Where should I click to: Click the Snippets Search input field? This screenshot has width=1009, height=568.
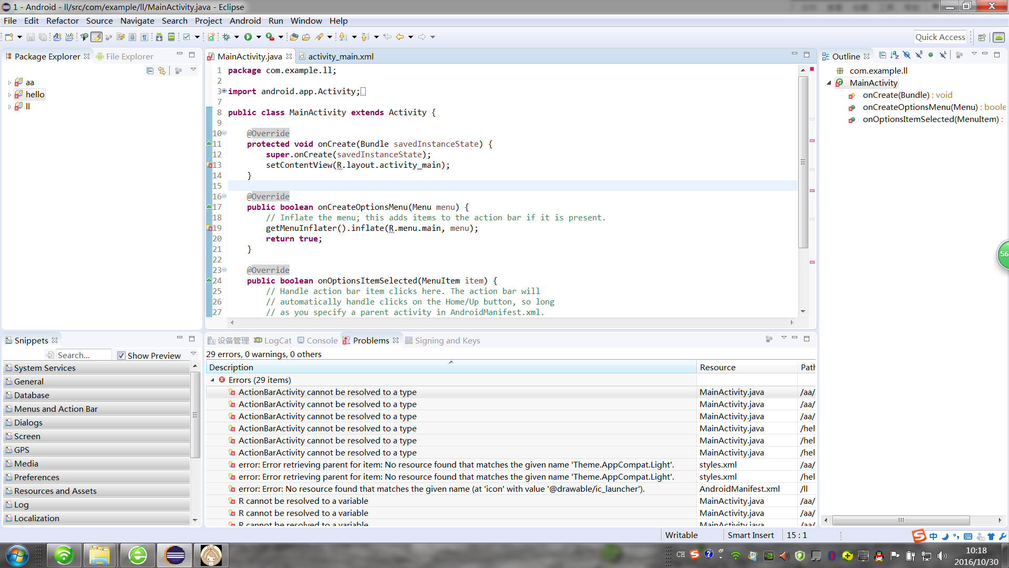[83, 356]
